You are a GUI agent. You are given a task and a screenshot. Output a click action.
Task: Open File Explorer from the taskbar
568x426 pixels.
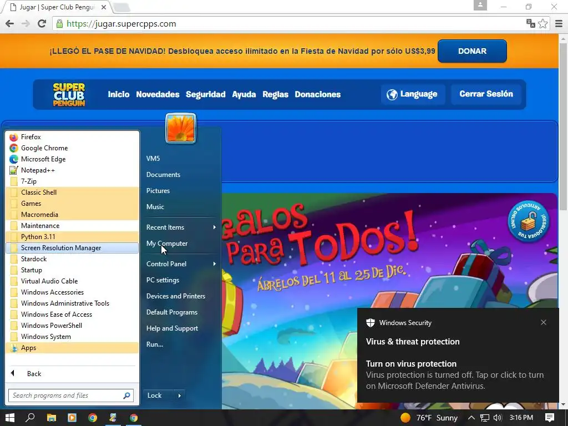pos(52,418)
